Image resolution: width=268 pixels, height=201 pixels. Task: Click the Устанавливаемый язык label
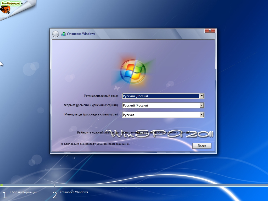tap(101, 96)
